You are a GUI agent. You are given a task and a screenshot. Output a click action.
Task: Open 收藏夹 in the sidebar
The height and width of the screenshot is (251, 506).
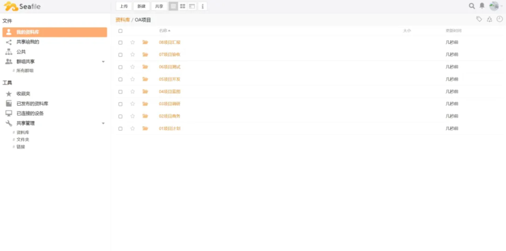click(x=23, y=94)
